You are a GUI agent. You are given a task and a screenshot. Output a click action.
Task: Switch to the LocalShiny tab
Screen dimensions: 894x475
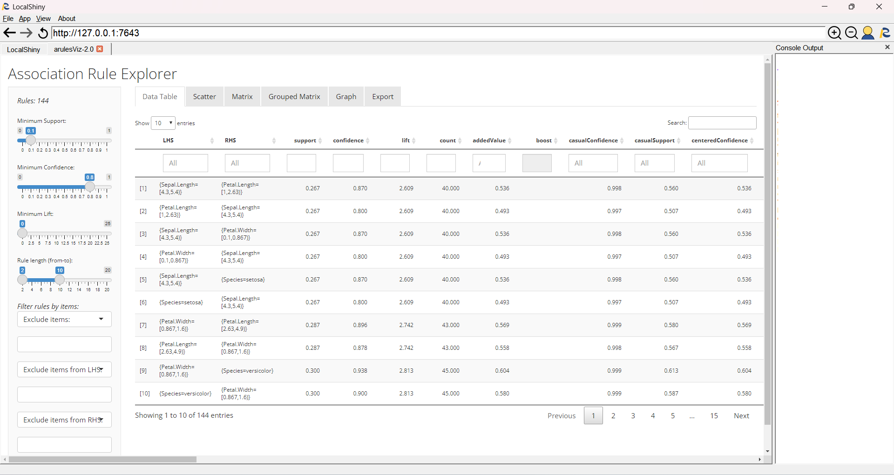tap(24, 49)
